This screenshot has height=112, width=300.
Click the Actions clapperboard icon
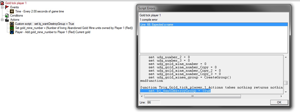coord(7,20)
